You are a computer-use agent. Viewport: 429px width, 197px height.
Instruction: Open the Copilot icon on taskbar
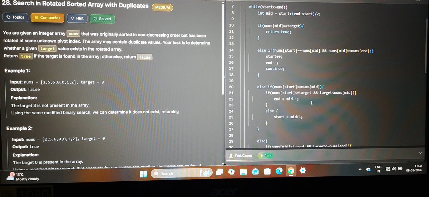[231, 172]
